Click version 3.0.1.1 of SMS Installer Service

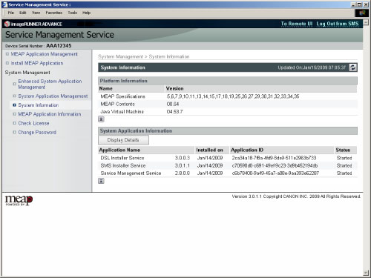(x=183, y=165)
